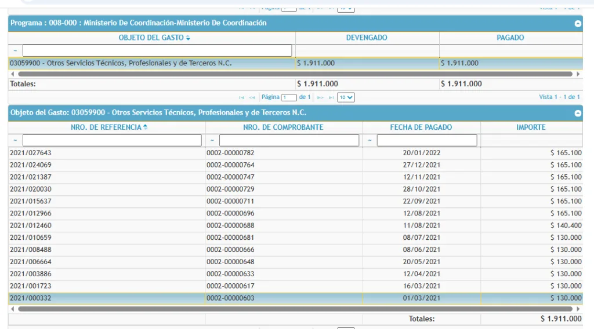This screenshot has width=594, height=329.
Task: Sort by IMPORTE column header
Action: [531, 127]
